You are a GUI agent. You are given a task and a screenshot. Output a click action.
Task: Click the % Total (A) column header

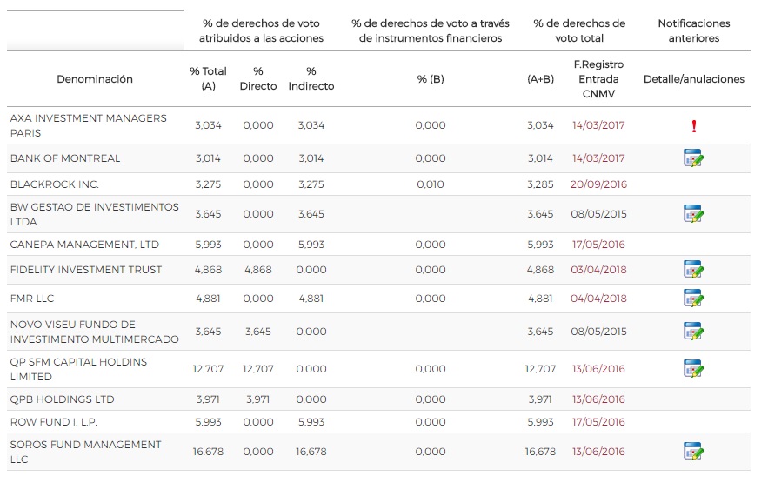pyautogui.click(x=208, y=78)
